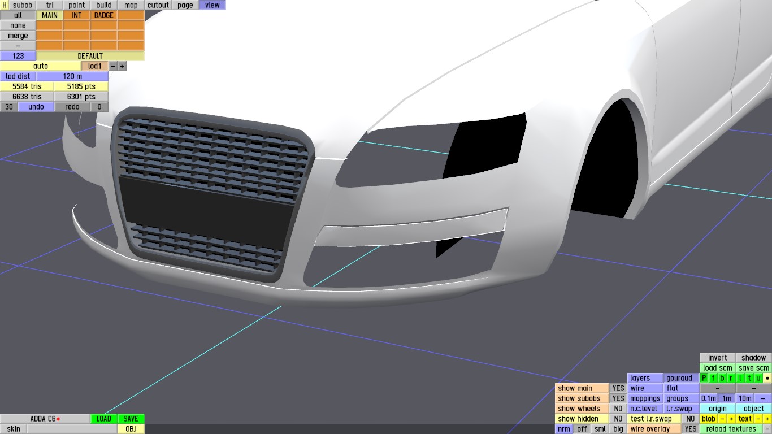Click the green SAVE button

click(131, 419)
